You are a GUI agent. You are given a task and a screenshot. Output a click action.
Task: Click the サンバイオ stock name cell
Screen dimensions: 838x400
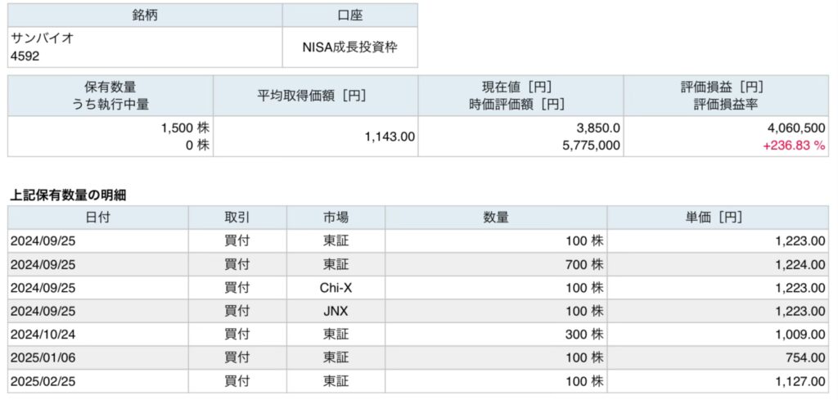click(37, 38)
